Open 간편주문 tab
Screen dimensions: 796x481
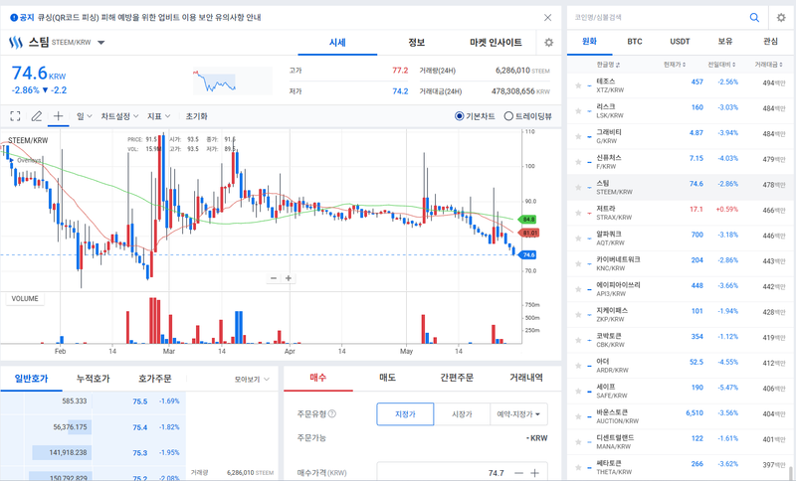coord(457,378)
